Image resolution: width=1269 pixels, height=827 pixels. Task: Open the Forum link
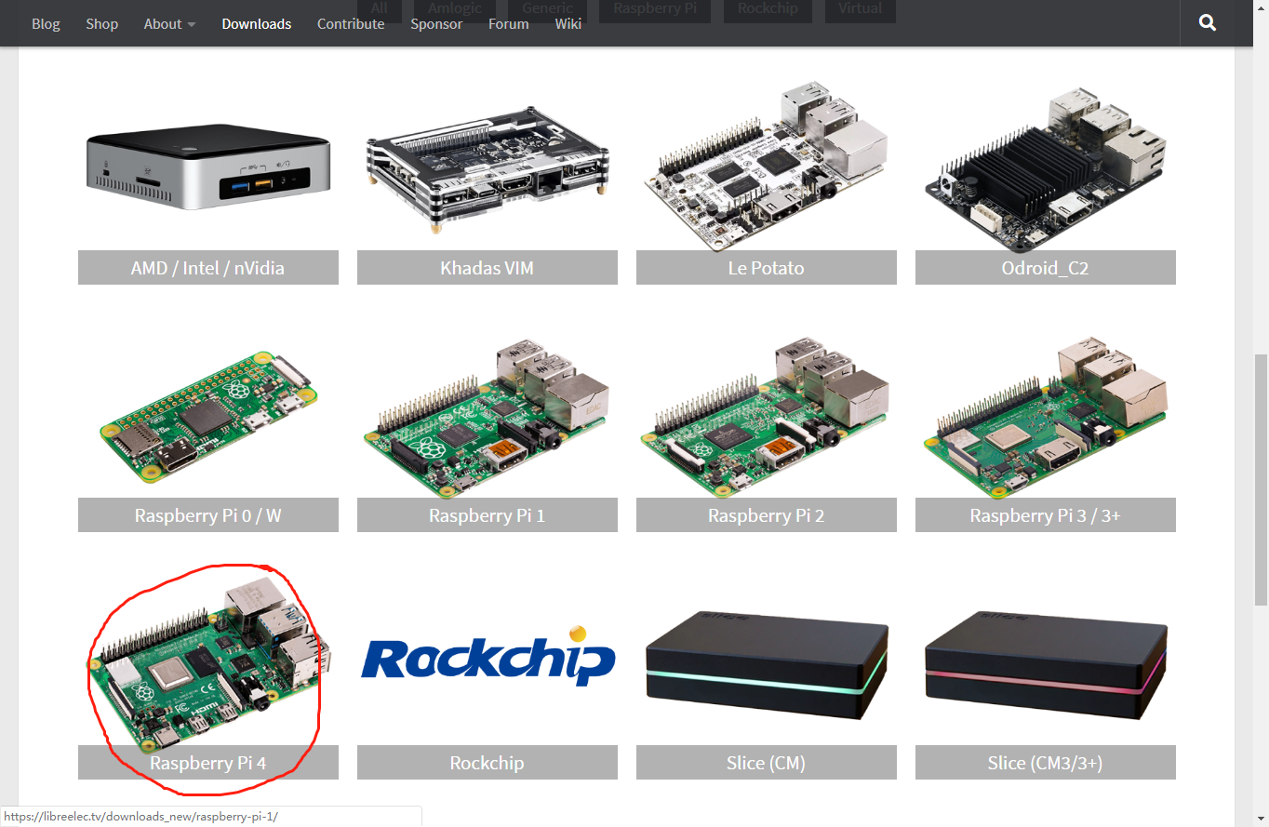coord(508,24)
